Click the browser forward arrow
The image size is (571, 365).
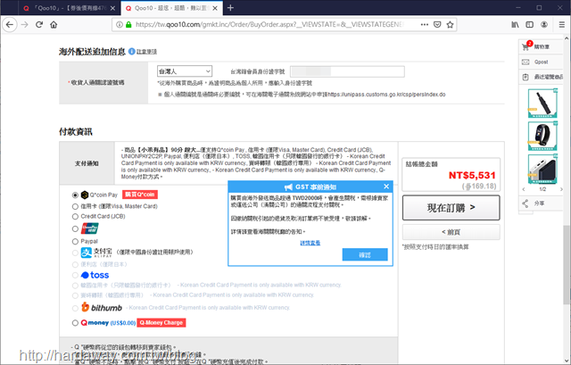tap(24, 25)
